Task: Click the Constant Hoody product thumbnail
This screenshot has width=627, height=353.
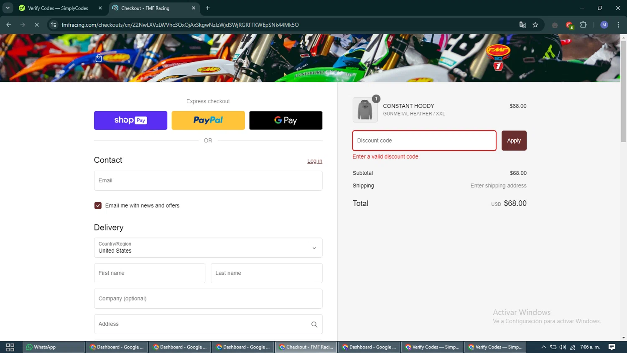Action: 365,110
